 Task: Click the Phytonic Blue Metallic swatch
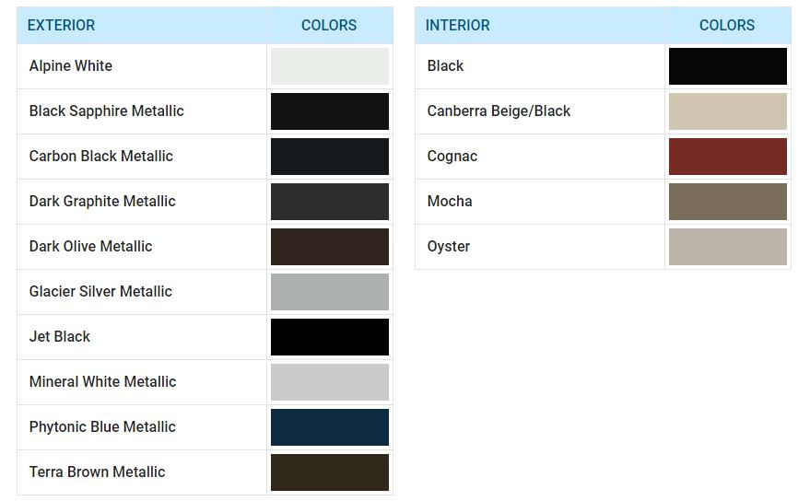(x=329, y=427)
